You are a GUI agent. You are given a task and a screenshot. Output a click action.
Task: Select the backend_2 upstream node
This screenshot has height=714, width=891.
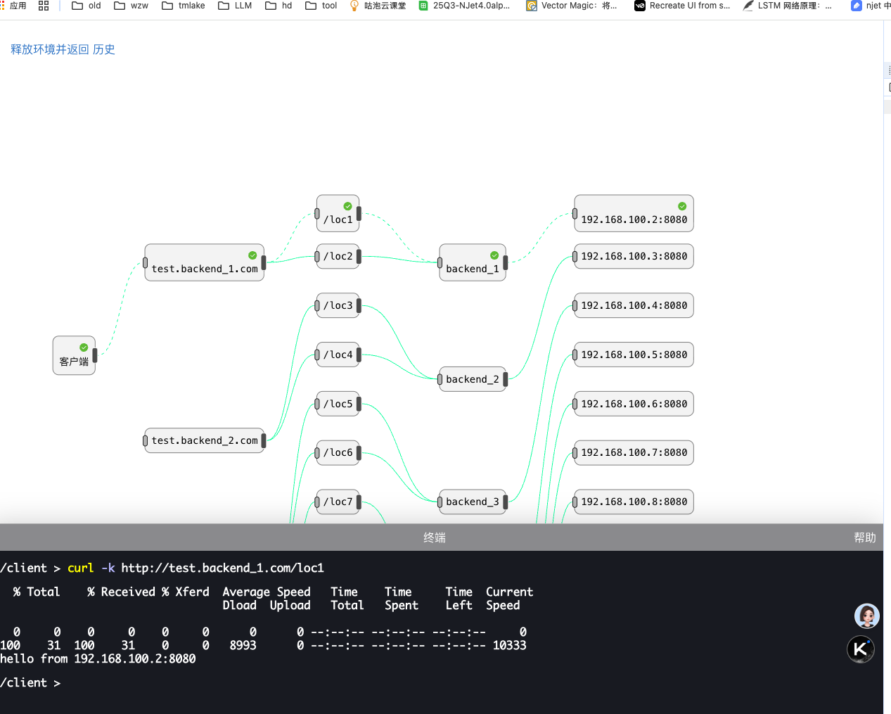(472, 379)
